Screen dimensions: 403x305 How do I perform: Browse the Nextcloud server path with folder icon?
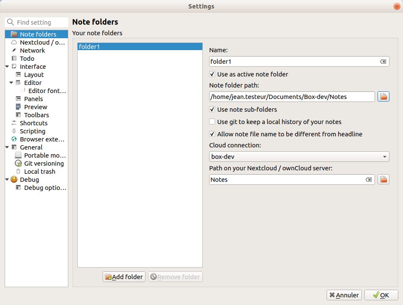(x=383, y=179)
